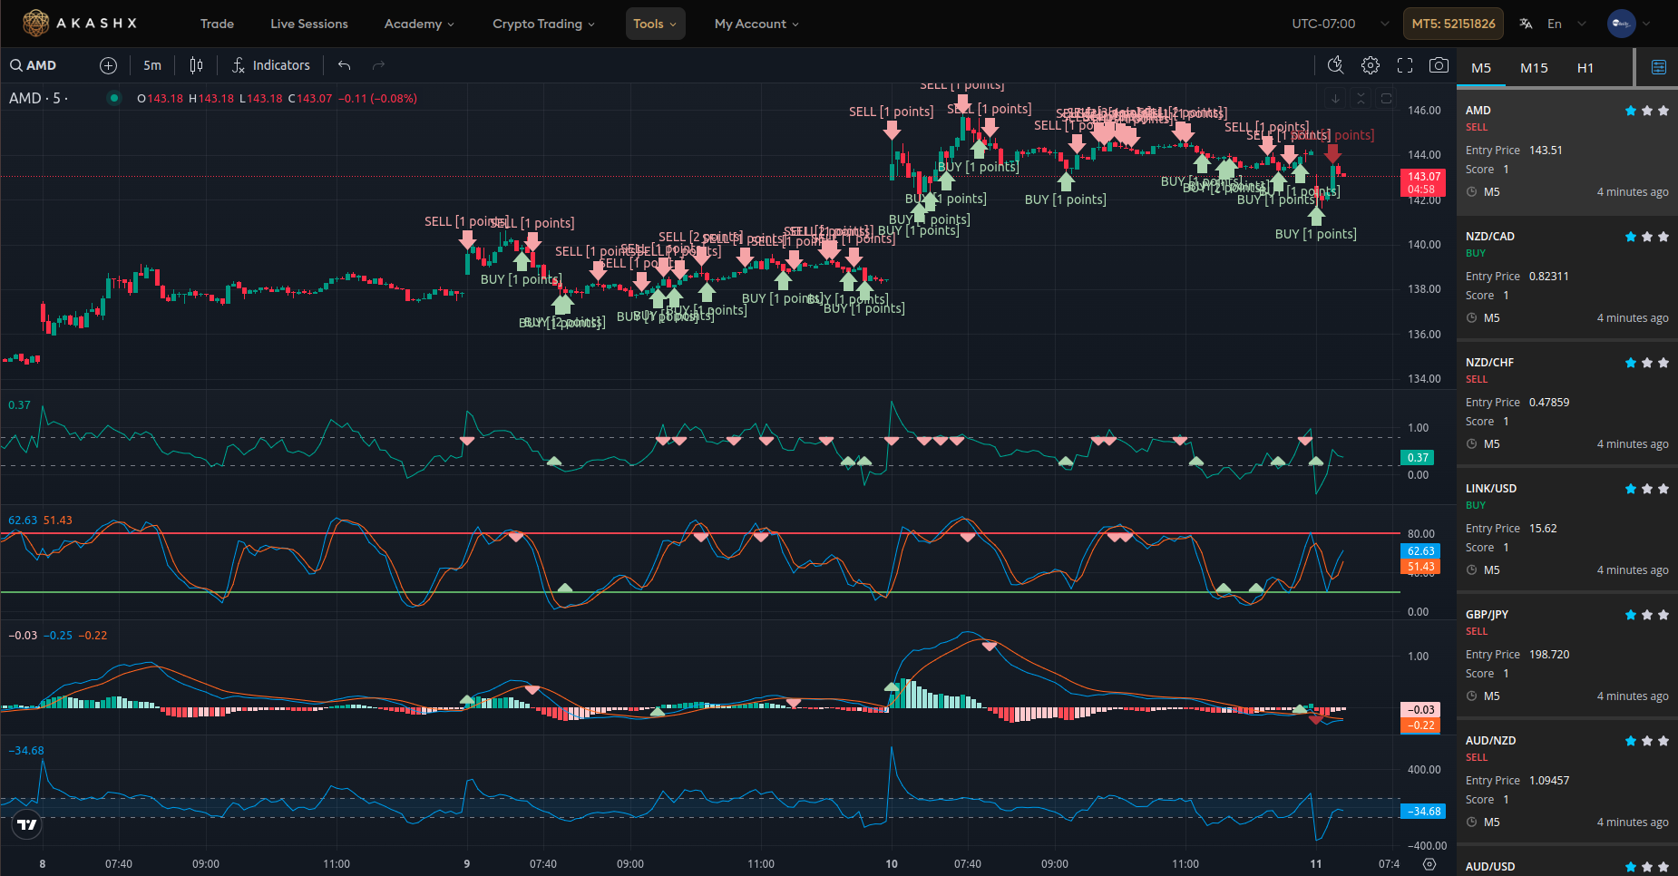Screen dimensions: 1678x876
Task: Click the TradingView logo on chart
Action: [x=27, y=824]
